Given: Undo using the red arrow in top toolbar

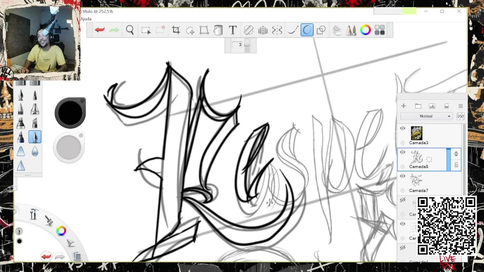Looking at the screenshot, I should coord(100,30).
